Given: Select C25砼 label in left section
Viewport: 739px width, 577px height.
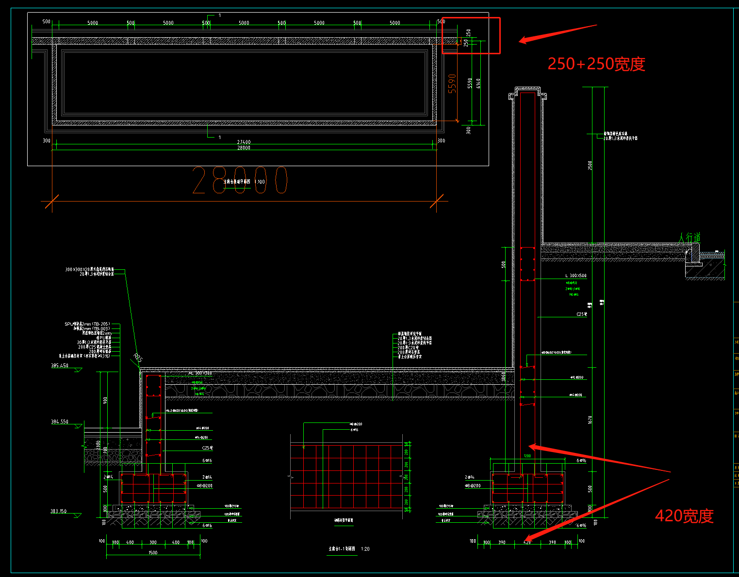Looking at the screenshot, I should coord(207,448).
